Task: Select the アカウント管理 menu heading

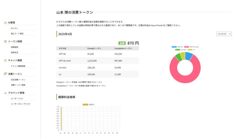Action: [x=16, y=93]
